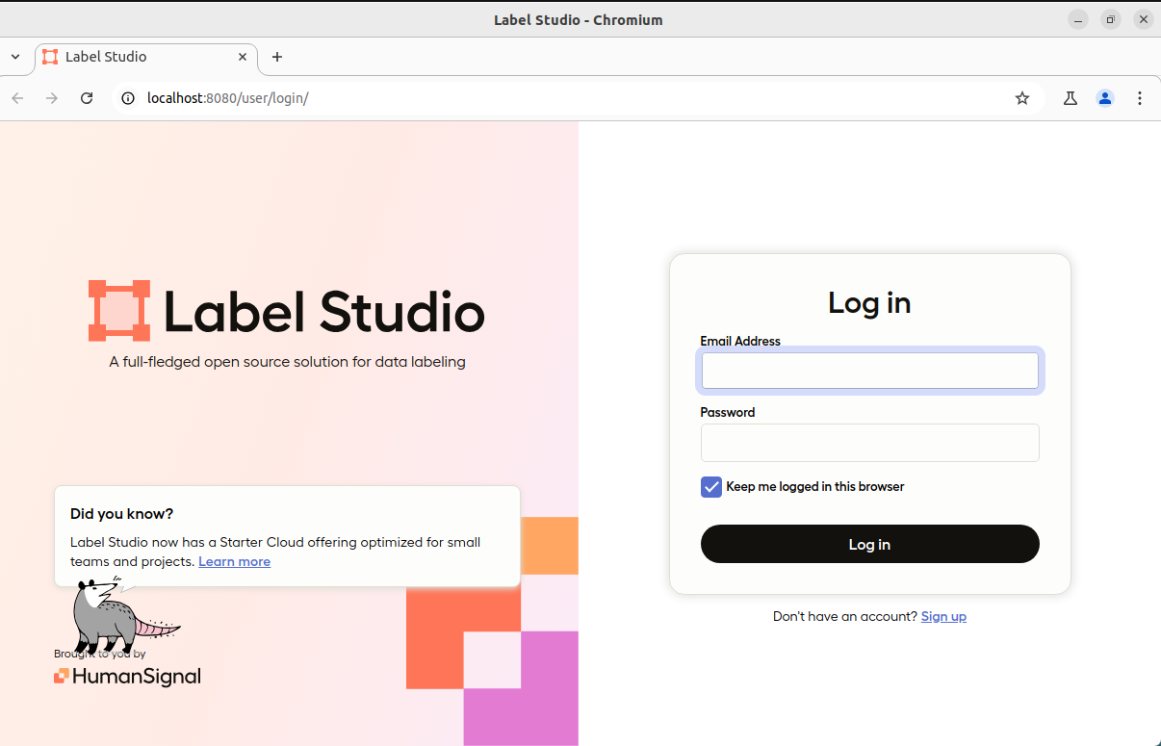Click the HumanSignal logo at bottom left

[x=127, y=677]
